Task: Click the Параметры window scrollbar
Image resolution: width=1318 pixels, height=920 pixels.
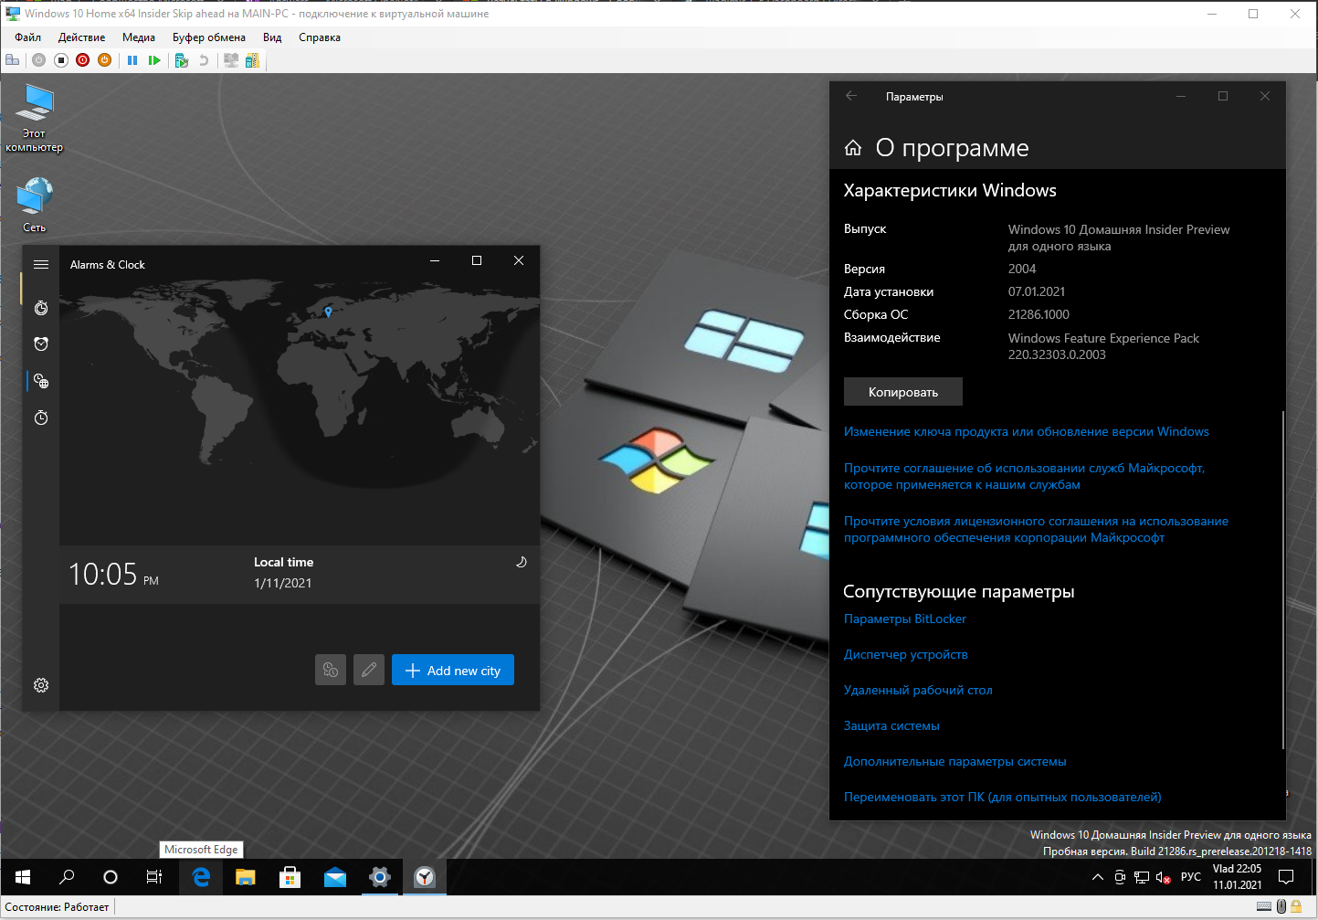Action: (x=1283, y=580)
